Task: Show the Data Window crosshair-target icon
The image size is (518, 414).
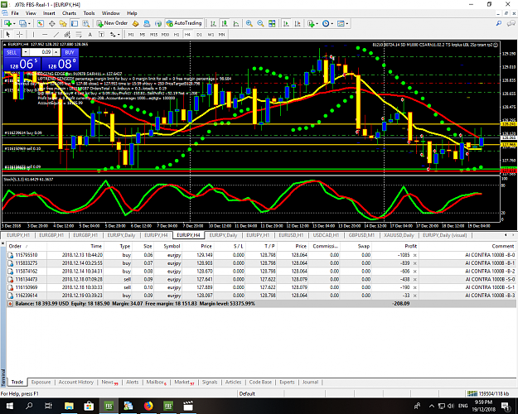Action: tap(52, 23)
